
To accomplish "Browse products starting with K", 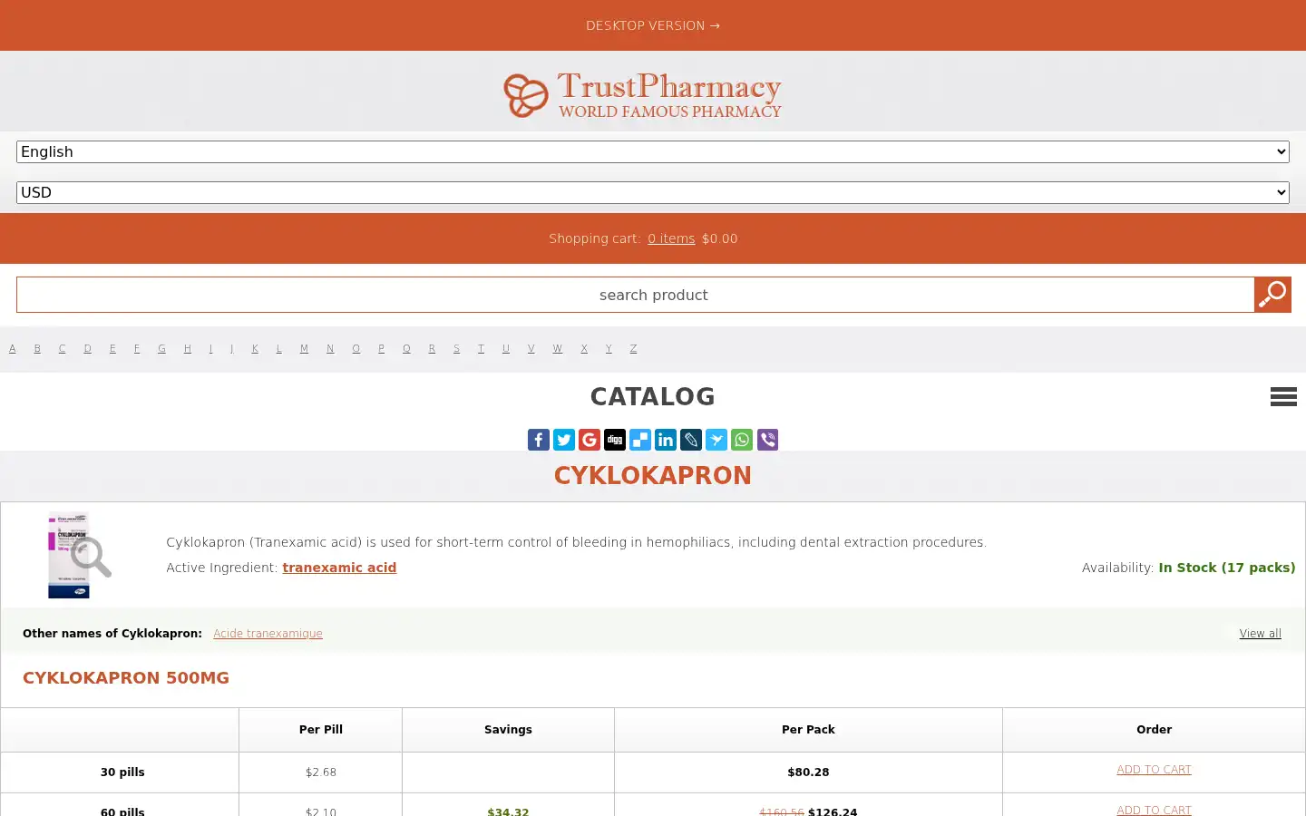I will (x=255, y=348).
